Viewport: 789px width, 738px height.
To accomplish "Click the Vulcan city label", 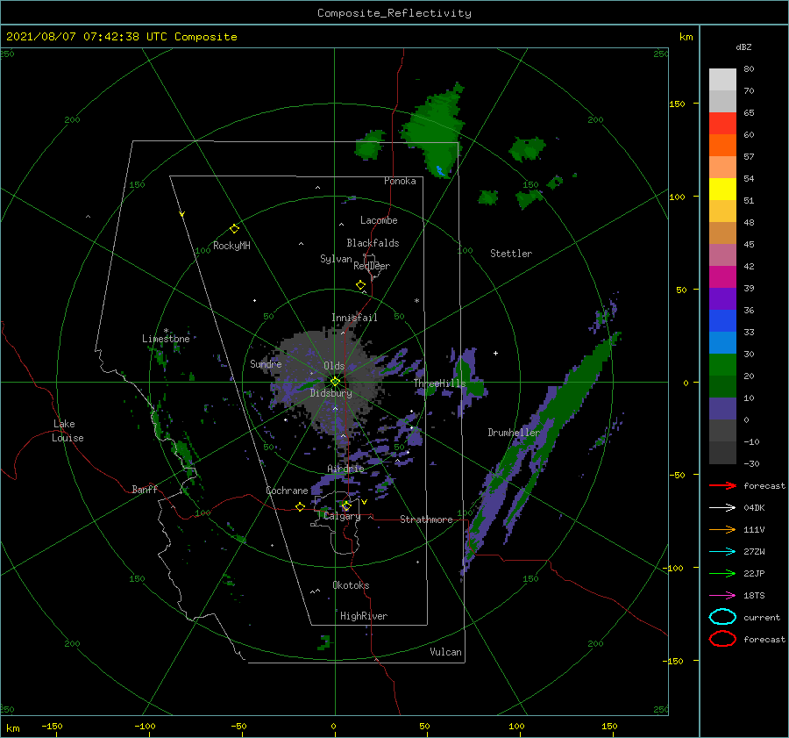I will [445, 652].
